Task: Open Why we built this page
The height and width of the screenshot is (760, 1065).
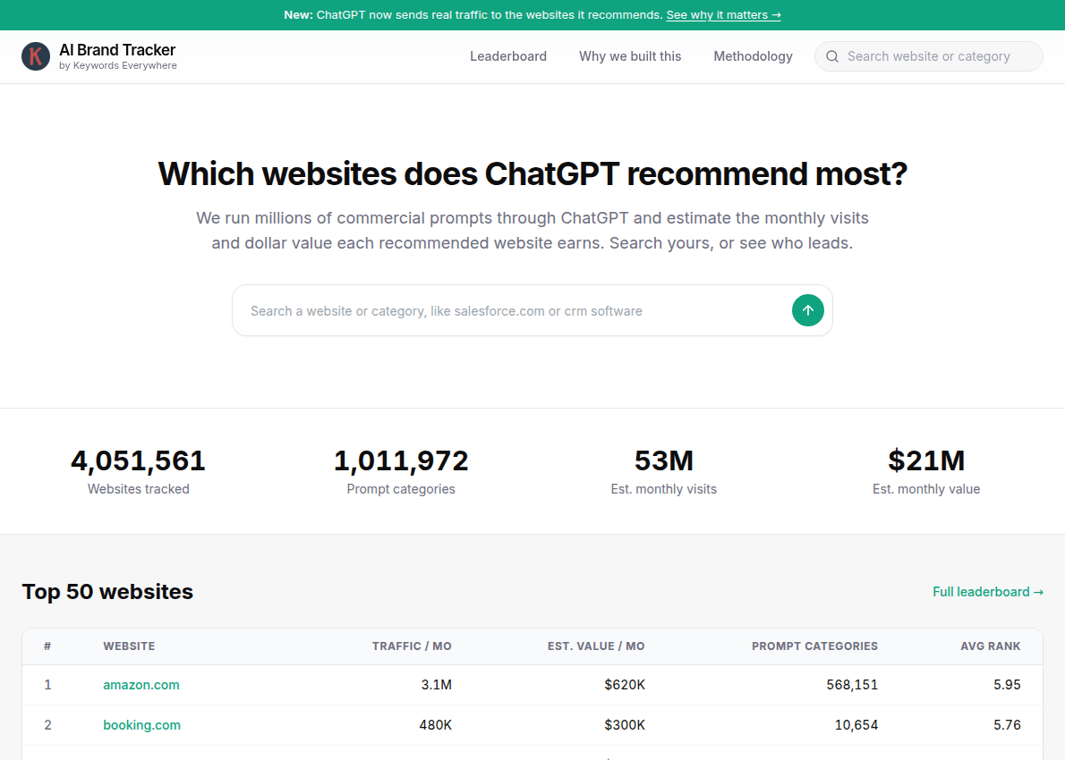Action: [630, 56]
